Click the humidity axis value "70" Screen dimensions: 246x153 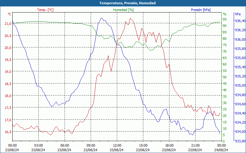[x=225, y=51]
